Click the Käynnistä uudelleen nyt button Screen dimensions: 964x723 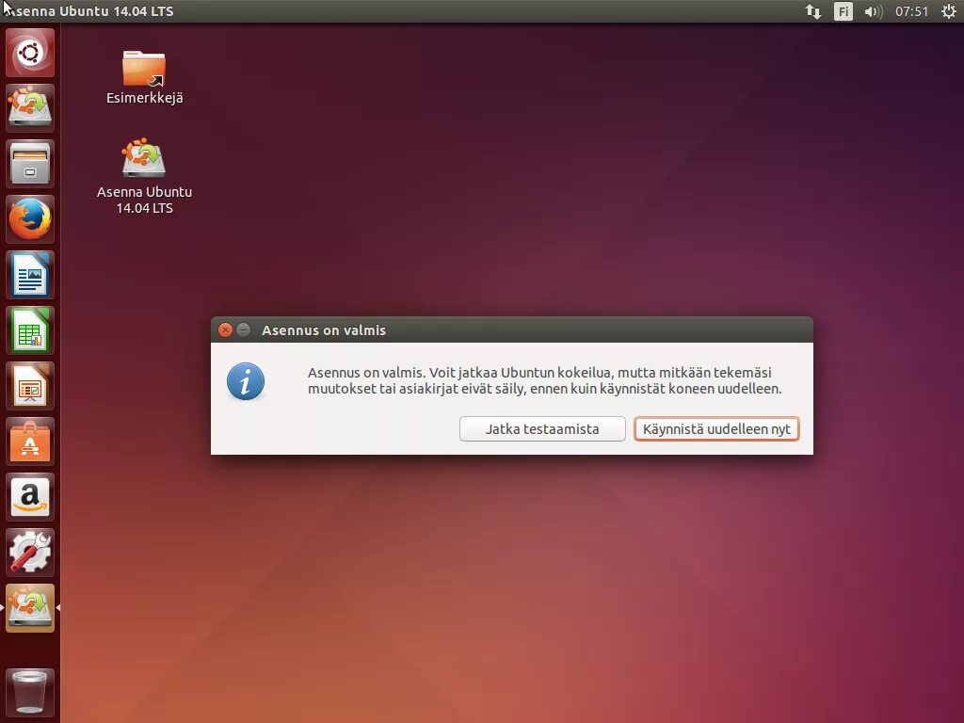coord(716,429)
